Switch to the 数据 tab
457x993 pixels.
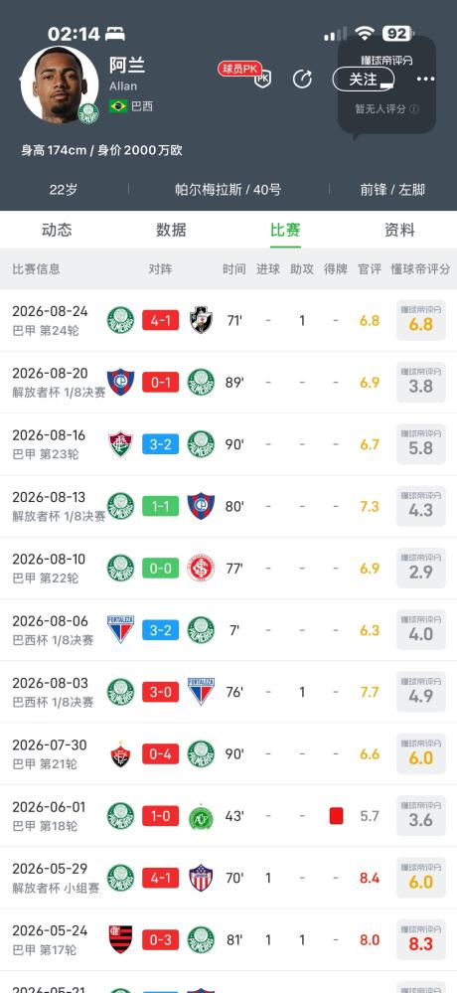pyautogui.click(x=171, y=230)
